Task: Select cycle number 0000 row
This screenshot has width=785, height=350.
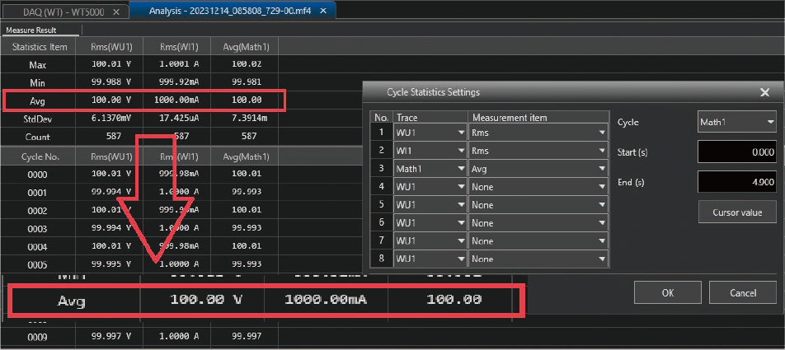Action: [38, 174]
